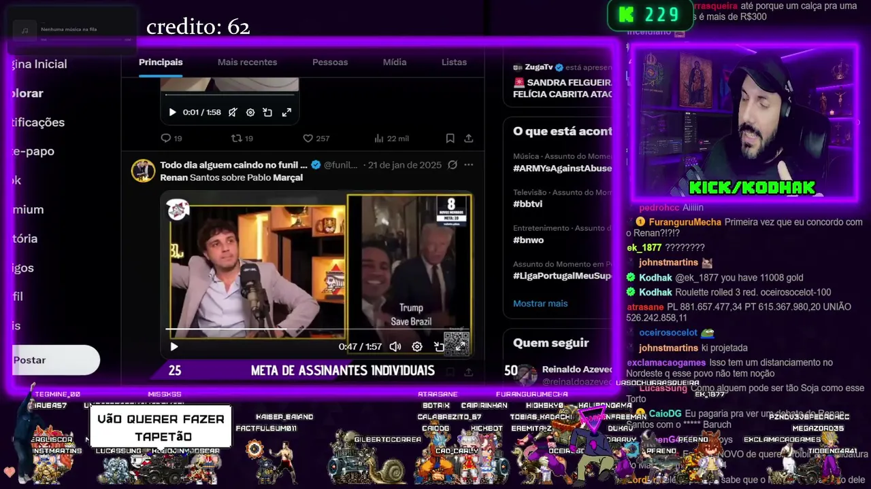Click chat username exclamacaogames

666,363
